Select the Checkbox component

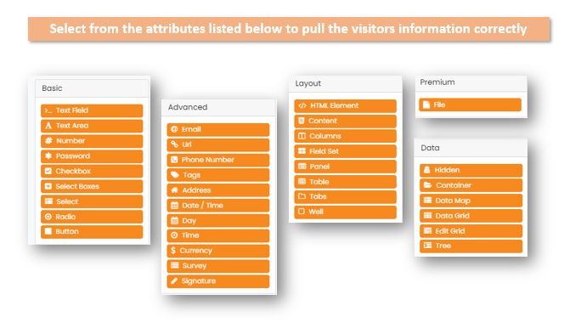[92, 172]
